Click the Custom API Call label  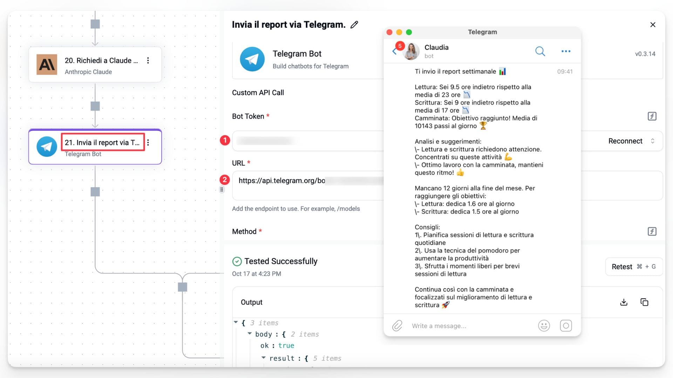[258, 93]
